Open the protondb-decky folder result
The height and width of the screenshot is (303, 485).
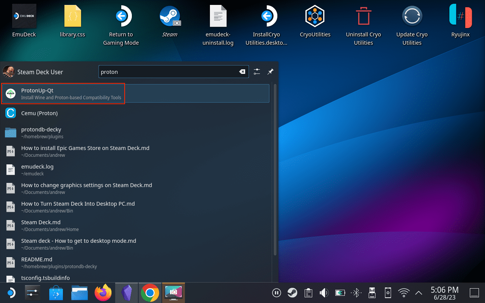click(x=136, y=132)
